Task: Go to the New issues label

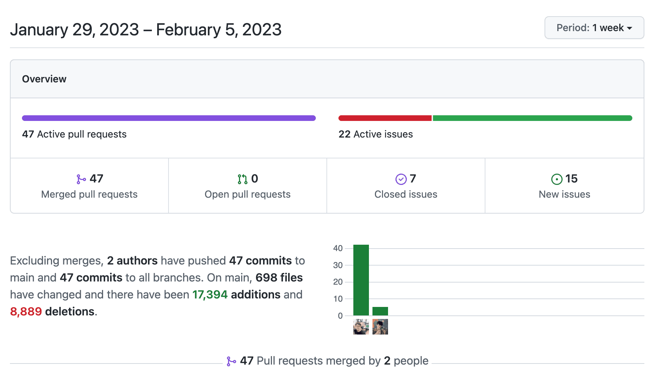Action: point(564,194)
